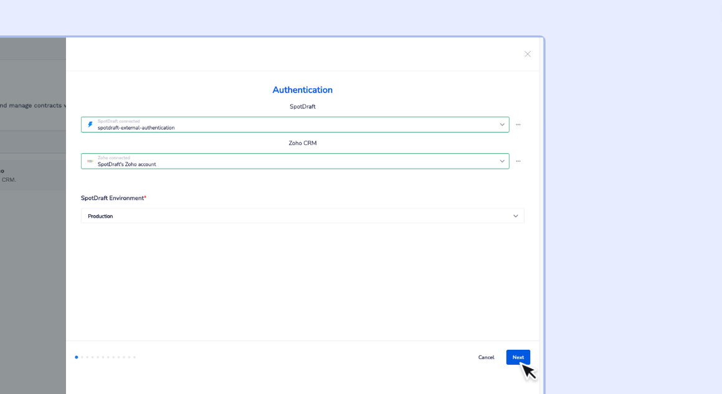722x394 pixels.
Task: Click the spotdraft-external-authentication connection text
Action: click(136, 128)
